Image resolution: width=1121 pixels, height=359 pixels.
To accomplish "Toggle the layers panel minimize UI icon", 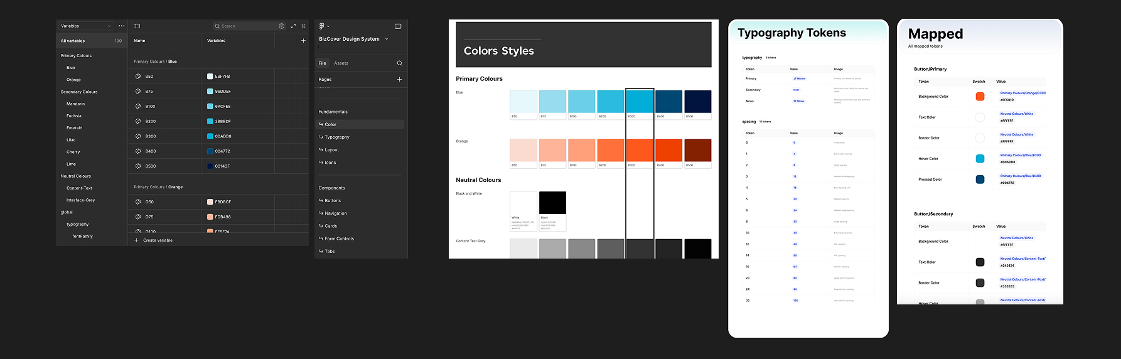I will point(398,26).
